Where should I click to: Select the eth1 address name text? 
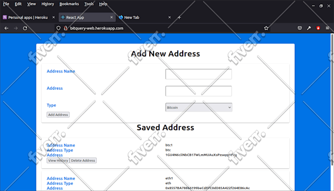(x=169, y=178)
